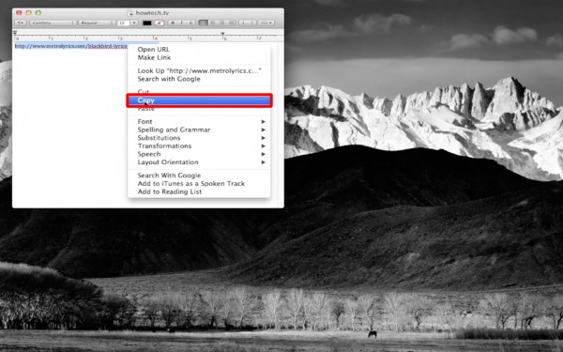The height and width of the screenshot is (352, 563).
Task: Open the line spacing dropdown
Action: point(248,23)
